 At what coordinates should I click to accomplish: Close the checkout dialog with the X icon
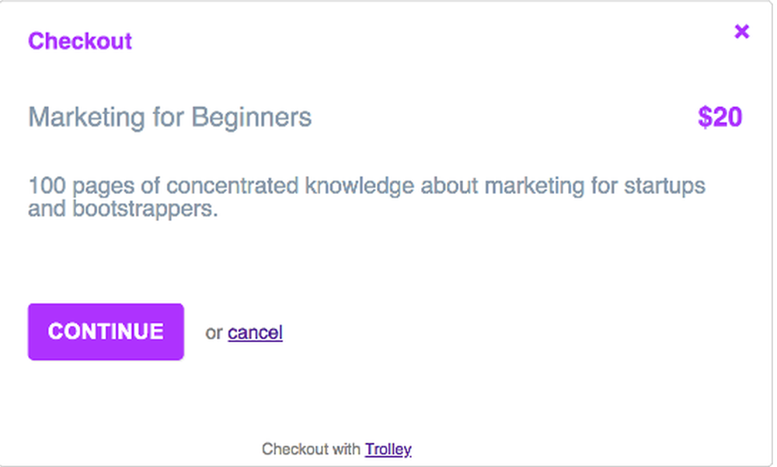741,32
